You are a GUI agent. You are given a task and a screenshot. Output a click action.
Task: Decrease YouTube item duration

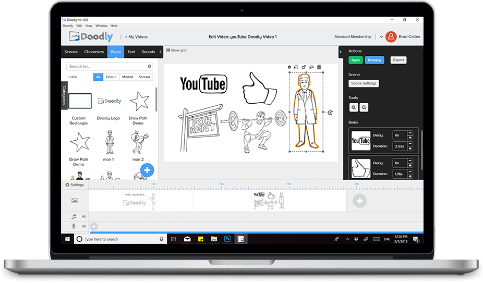[x=410, y=144]
